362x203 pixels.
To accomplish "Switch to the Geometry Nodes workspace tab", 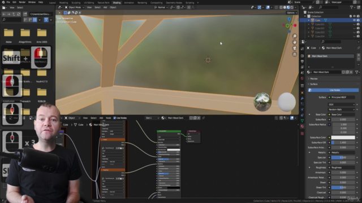I will (174, 3).
